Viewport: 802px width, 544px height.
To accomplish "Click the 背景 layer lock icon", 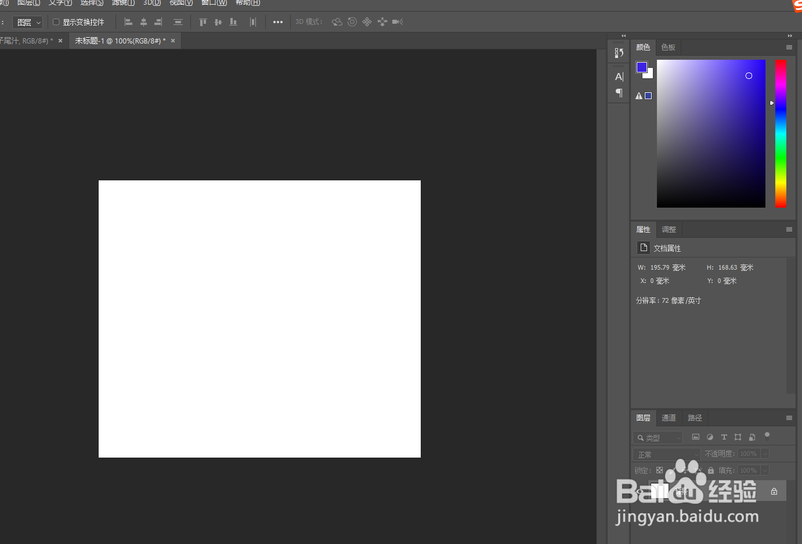I will pos(774,491).
